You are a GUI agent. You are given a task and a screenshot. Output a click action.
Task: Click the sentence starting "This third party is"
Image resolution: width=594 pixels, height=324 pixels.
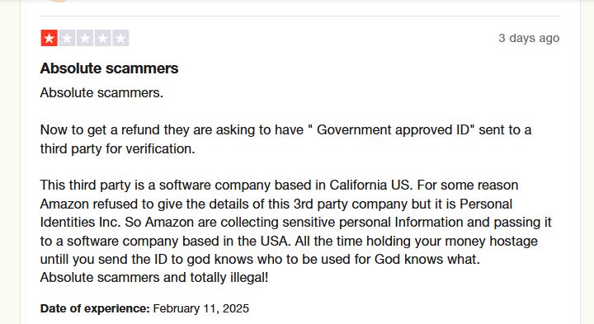[x=228, y=185]
